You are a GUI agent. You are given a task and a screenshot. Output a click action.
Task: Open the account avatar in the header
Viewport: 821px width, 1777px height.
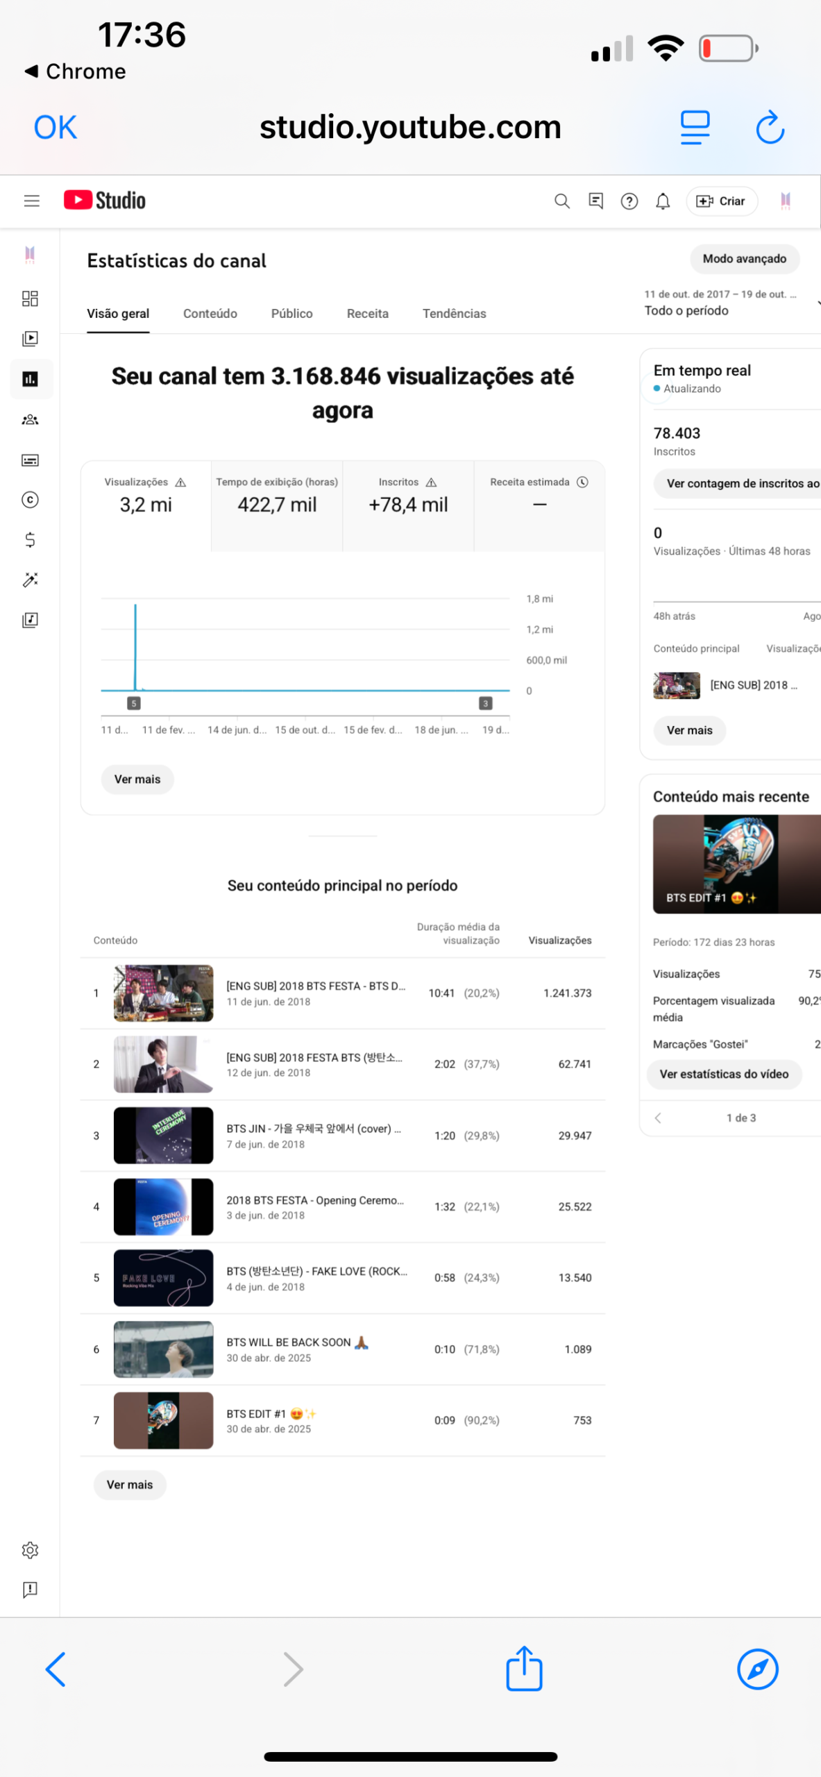pyautogui.click(x=785, y=201)
